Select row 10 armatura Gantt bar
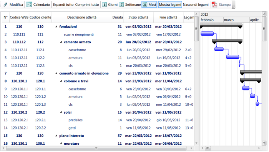 tap(252, 96)
